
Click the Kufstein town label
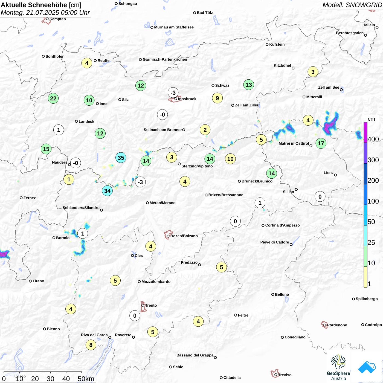[277, 44]
